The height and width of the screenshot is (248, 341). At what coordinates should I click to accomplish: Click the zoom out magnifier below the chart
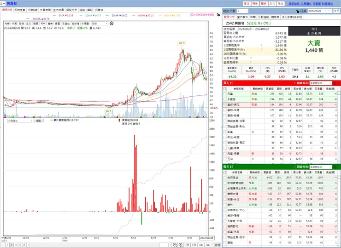175,245
